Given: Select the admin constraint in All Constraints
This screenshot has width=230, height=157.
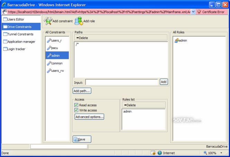Looking at the screenshot, I should coord(57,56).
